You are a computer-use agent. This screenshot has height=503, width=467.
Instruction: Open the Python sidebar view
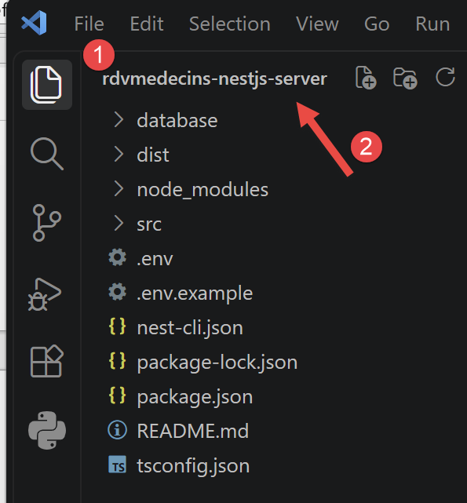coord(47,431)
